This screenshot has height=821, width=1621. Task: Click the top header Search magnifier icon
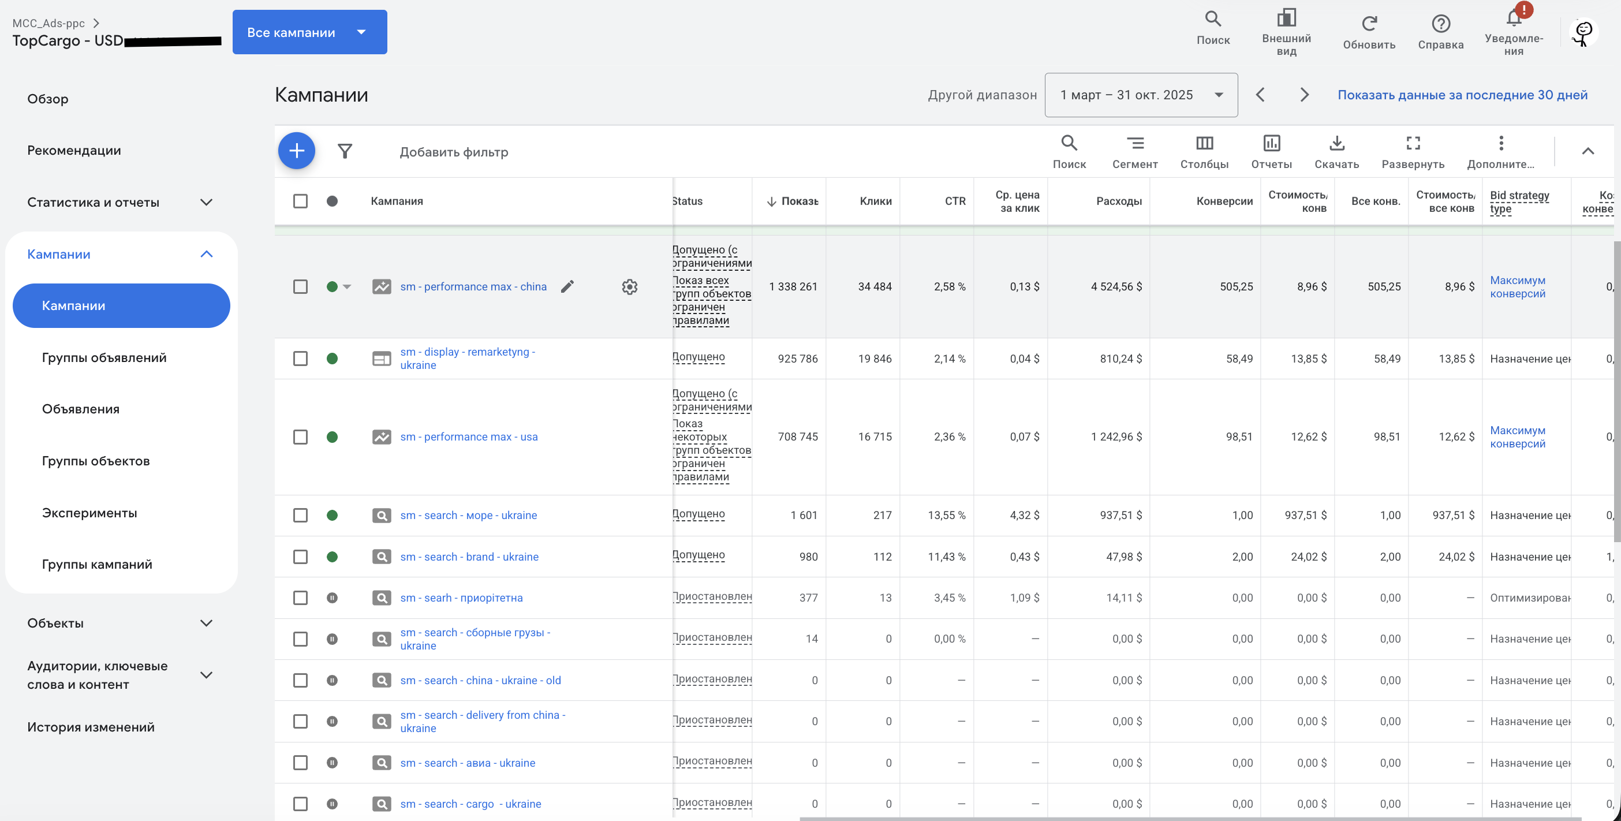click(x=1213, y=20)
